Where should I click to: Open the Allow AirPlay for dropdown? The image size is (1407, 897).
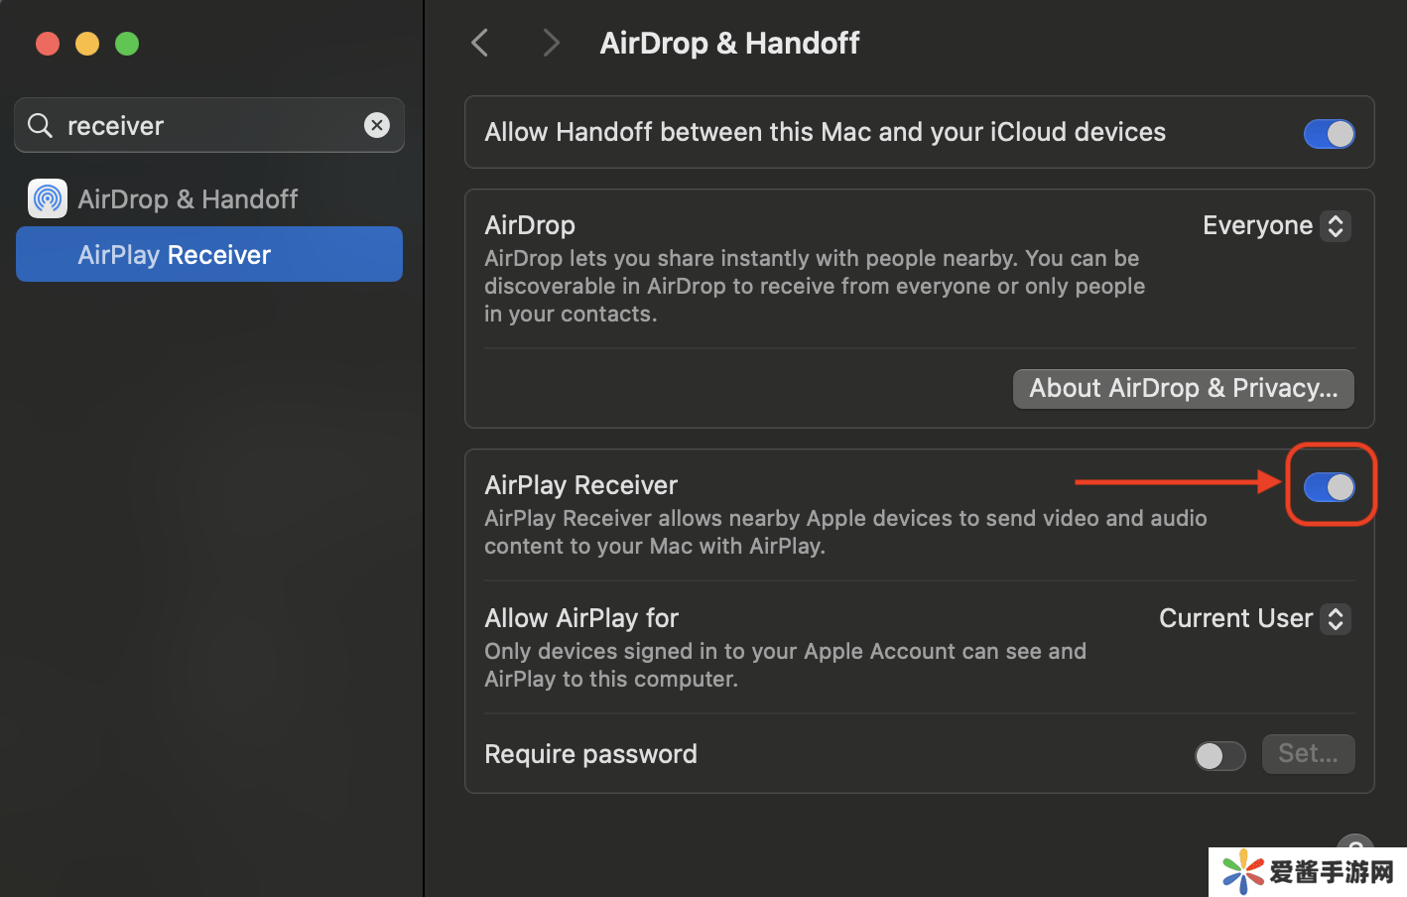click(x=1254, y=619)
